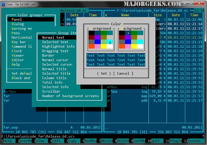
Task: Select teal in the Background palette
Action: [x=140, y=33]
